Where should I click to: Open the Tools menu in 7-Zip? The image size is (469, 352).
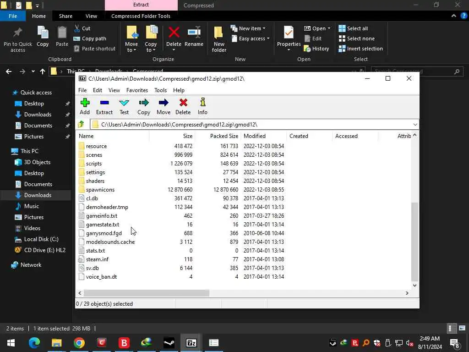pyautogui.click(x=160, y=90)
